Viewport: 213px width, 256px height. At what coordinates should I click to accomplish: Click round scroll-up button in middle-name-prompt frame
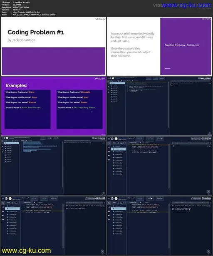pyautogui.click(x=208, y=251)
